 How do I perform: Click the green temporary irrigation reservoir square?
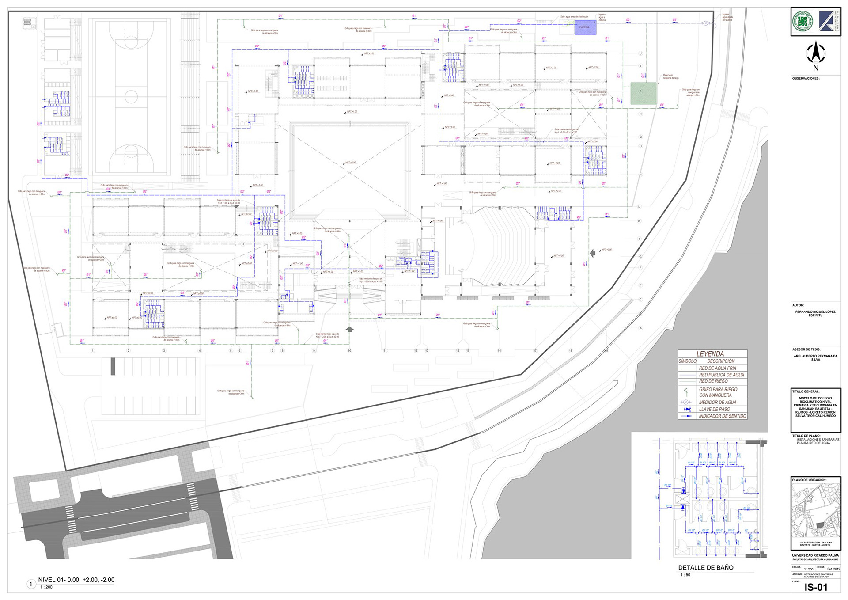(643, 93)
